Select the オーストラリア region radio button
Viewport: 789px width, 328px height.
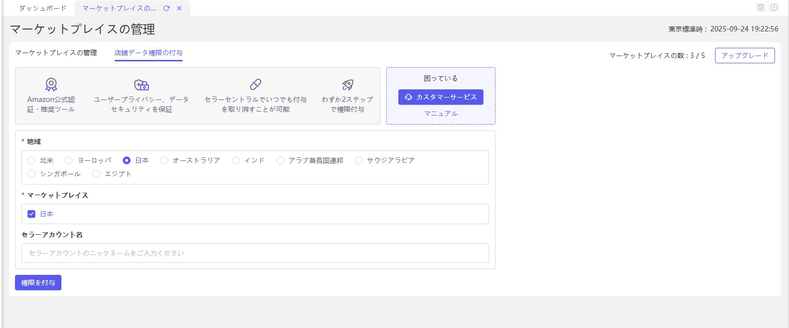pos(164,160)
